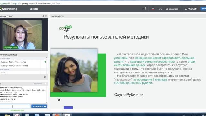Viewport: 206px width, 116px height.
Task: Click the Перевести translate option in chat
Action: pos(38,84)
